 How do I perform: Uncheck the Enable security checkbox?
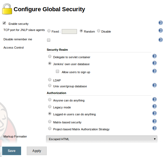[4, 23]
